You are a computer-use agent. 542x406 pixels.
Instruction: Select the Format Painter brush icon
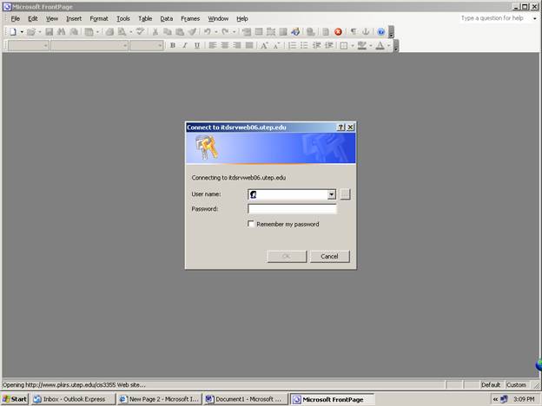(192, 32)
